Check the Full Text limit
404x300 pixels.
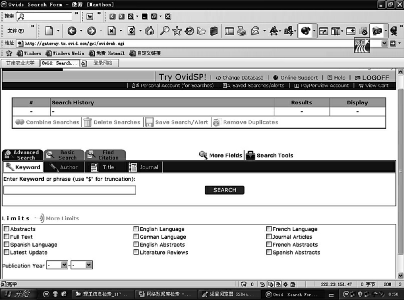7,237
